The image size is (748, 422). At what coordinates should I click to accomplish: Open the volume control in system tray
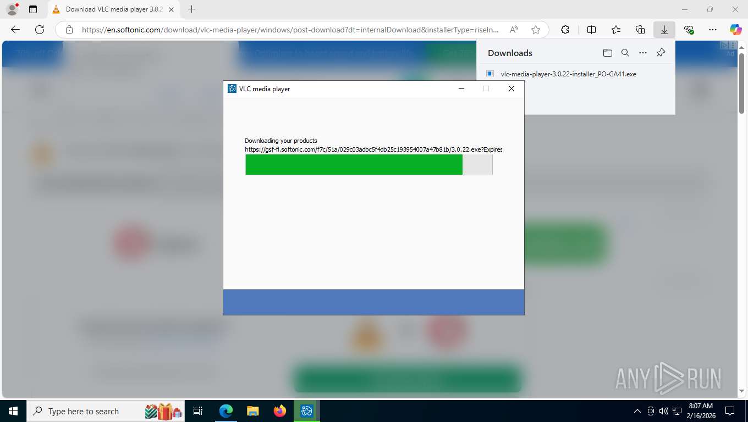664,411
